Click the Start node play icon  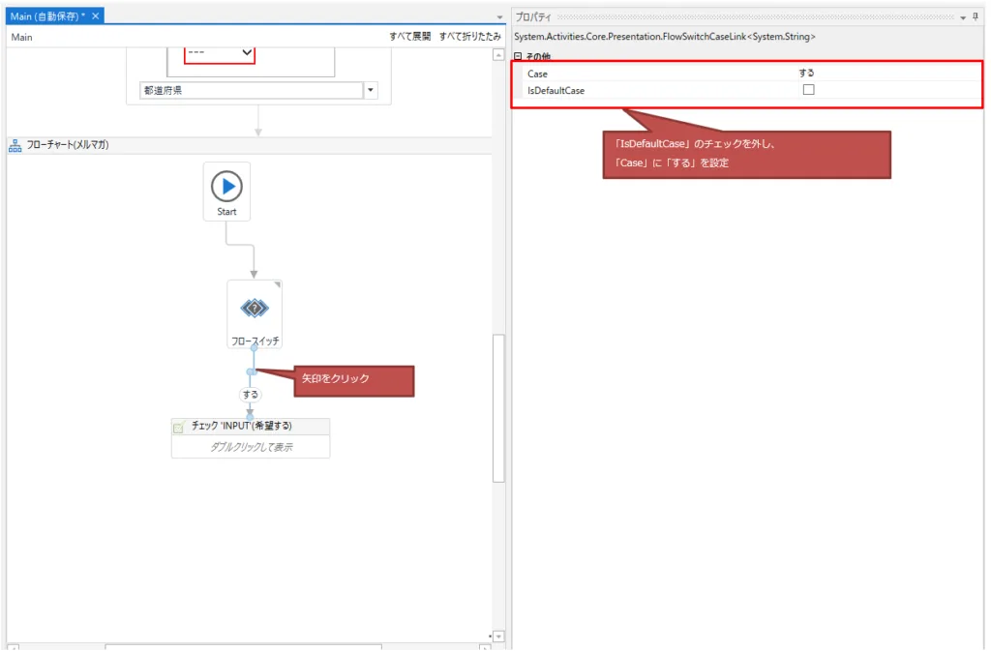pos(226,186)
